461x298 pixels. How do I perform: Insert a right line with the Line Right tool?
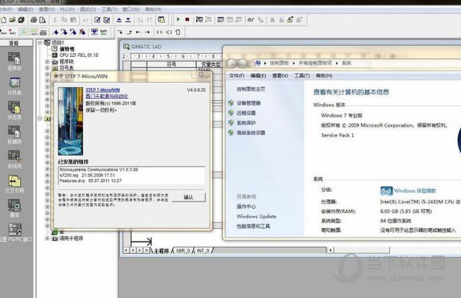[x=148, y=32]
